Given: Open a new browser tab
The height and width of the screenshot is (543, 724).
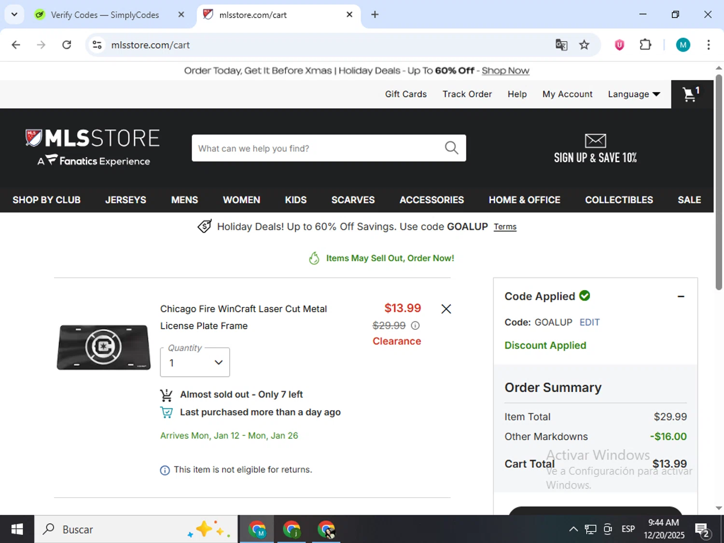Looking at the screenshot, I should [375, 14].
